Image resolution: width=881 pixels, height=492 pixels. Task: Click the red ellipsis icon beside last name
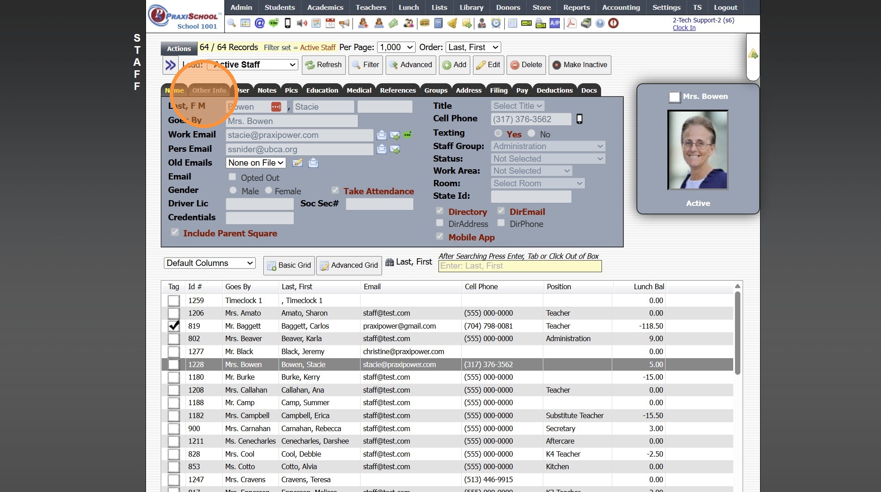(276, 107)
